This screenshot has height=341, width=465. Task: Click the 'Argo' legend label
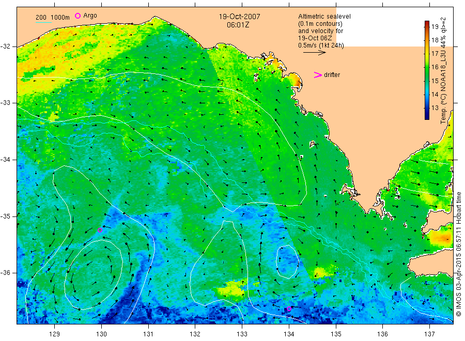(90, 16)
